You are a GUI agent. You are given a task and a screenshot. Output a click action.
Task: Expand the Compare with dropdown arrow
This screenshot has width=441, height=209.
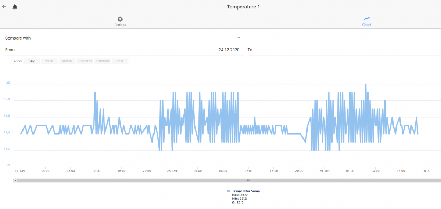(239, 38)
